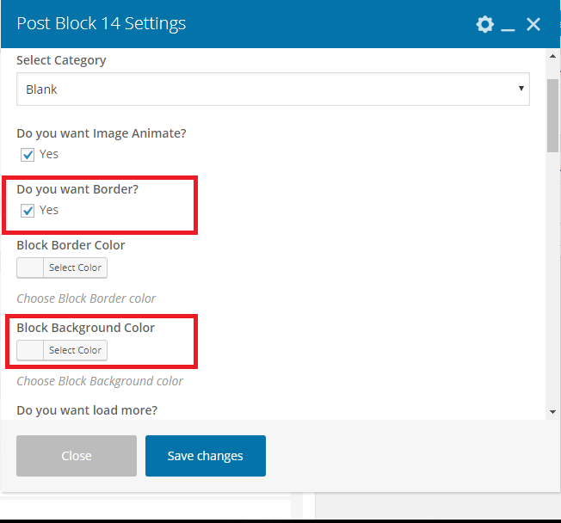Minimize the Post Block 14 Settings panel
The width and height of the screenshot is (561, 523).
coord(509,26)
